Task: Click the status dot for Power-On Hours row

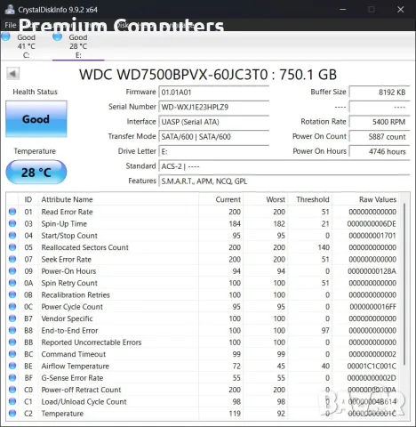Action: pos(12,270)
